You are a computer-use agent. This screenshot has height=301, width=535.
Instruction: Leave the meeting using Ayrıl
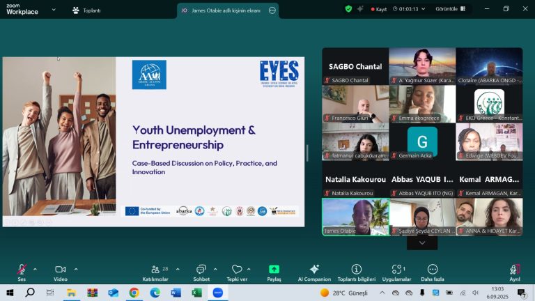[x=514, y=270]
